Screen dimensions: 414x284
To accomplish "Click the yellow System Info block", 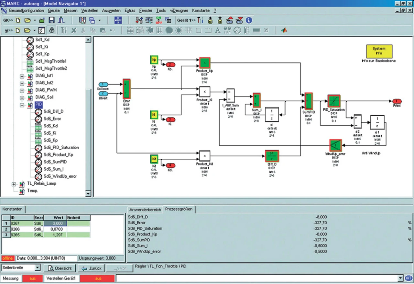I will 379,51.
